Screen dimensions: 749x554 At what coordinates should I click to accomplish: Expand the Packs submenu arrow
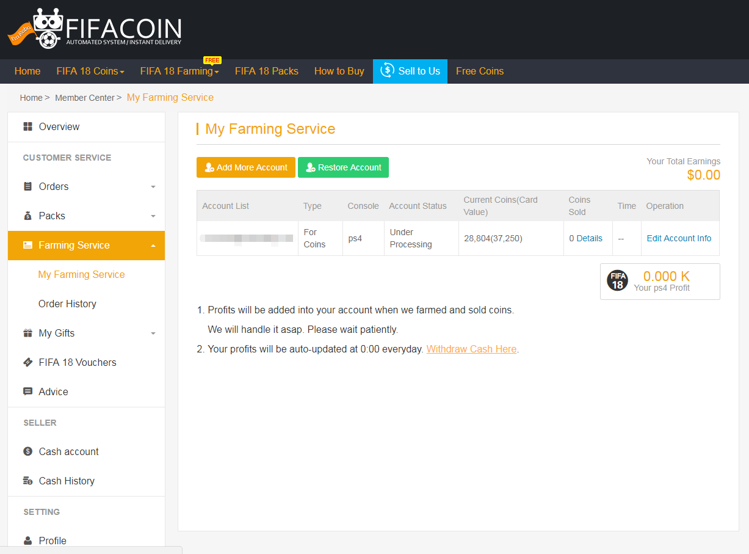click(153, 216)
